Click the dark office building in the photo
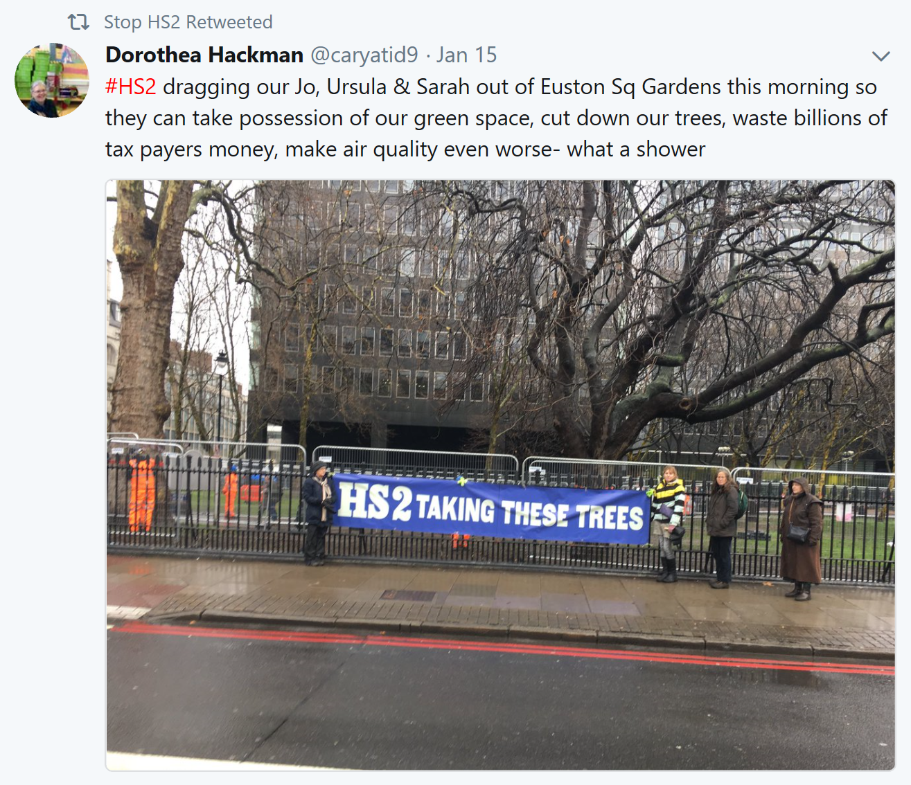Viewport: 911px width, 785px height. (x=388, y=312)
